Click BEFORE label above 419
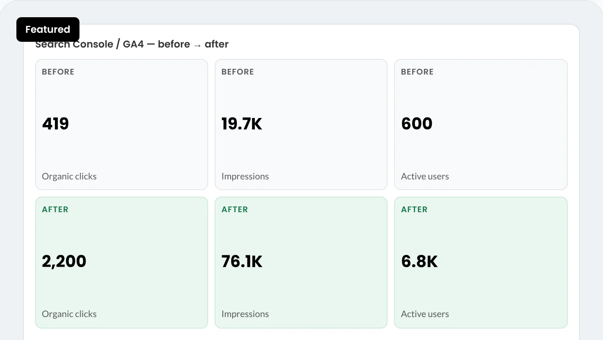This screenshot has height=340, width=603. (x=58, y=72)
